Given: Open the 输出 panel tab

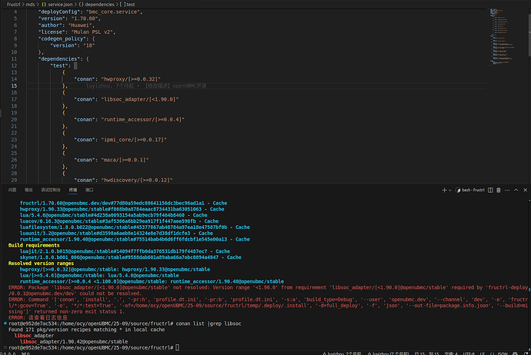Looking at the screenshot, I should 28,188.
